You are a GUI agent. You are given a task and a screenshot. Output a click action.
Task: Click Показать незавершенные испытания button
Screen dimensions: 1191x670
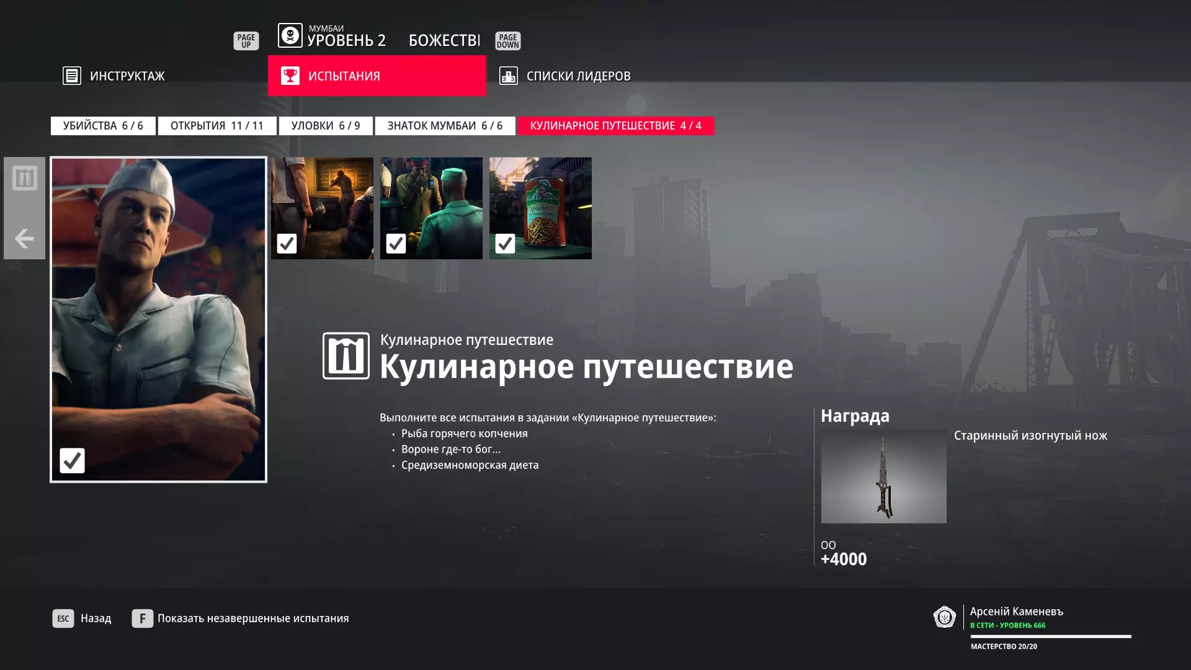tap(241, 619)
